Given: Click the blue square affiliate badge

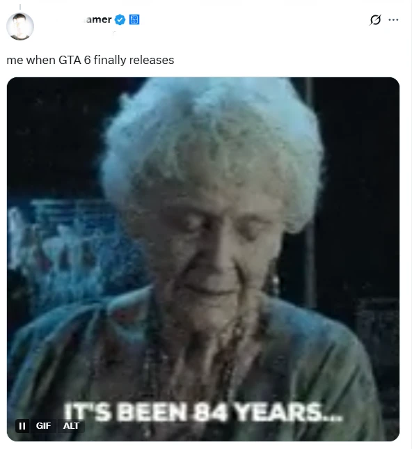Looking at the screenshot, I should click(134, 19).
